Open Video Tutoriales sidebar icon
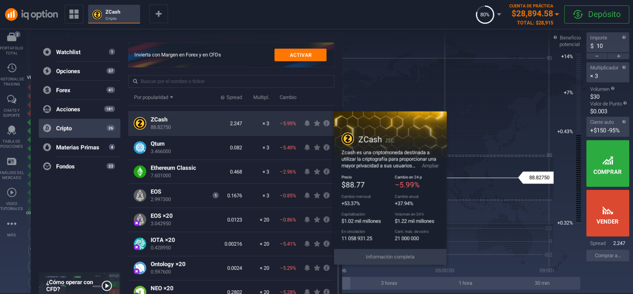 tap(12, 193)
